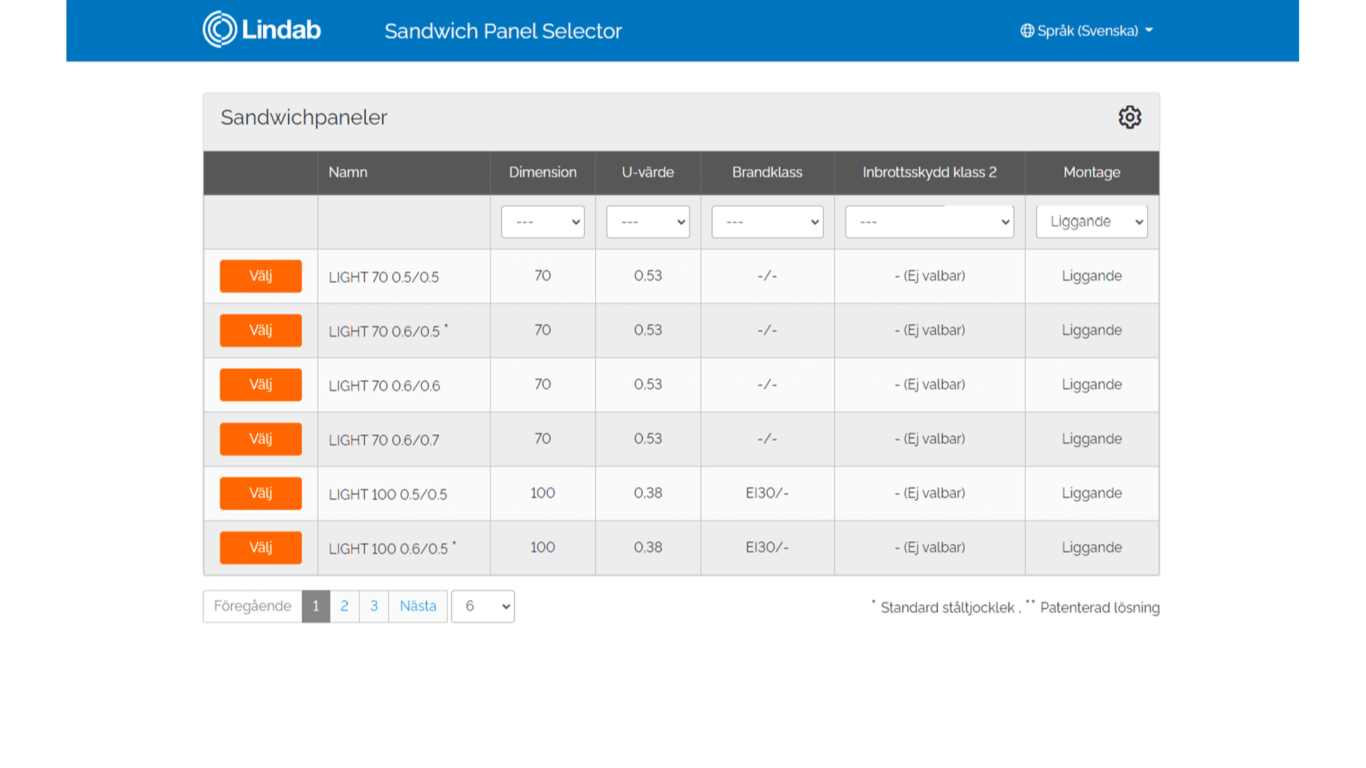Pick LIGHT 100 0.6/0.5 using Välj
The height and width of the screenshot is (768, 1366).
260,548
